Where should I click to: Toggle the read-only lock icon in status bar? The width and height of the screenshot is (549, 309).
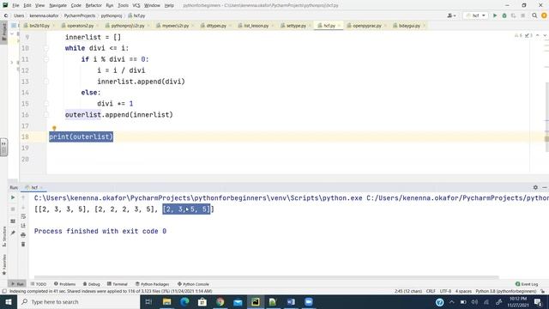(543, 291)
